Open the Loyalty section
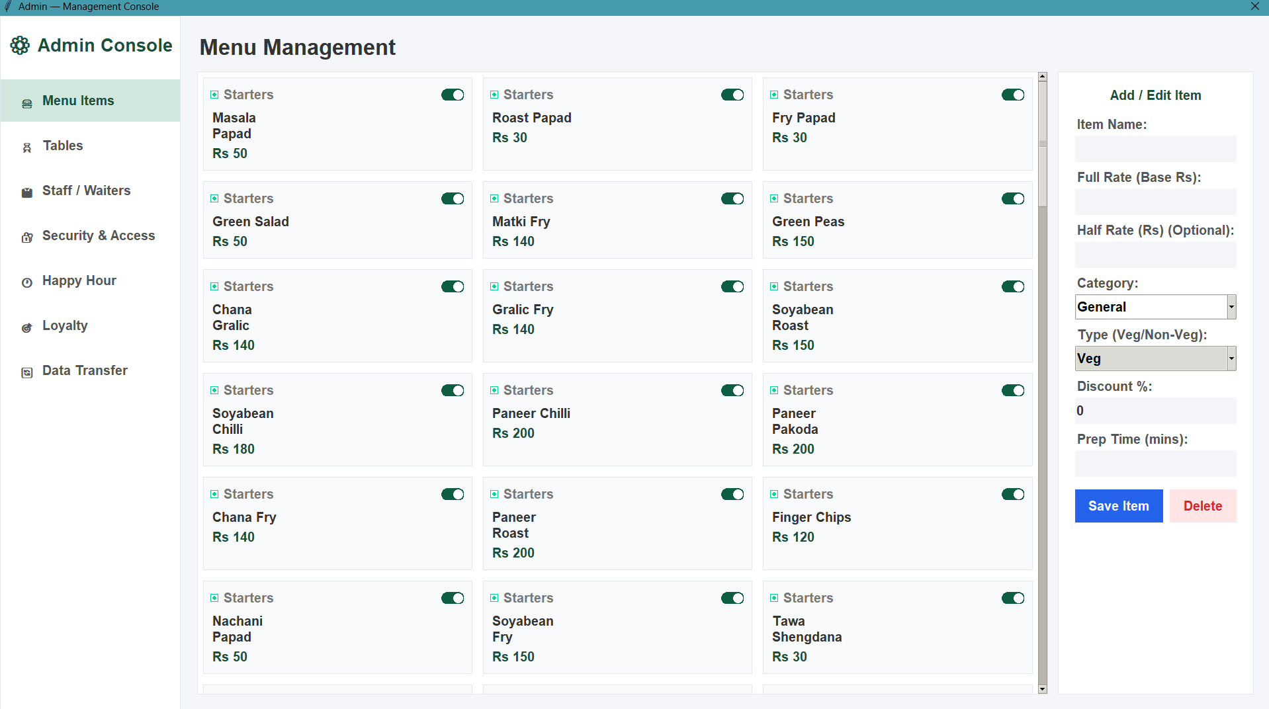Image resolution: width=1269 pixels, height=709 pixels. [x=90, y=325]
